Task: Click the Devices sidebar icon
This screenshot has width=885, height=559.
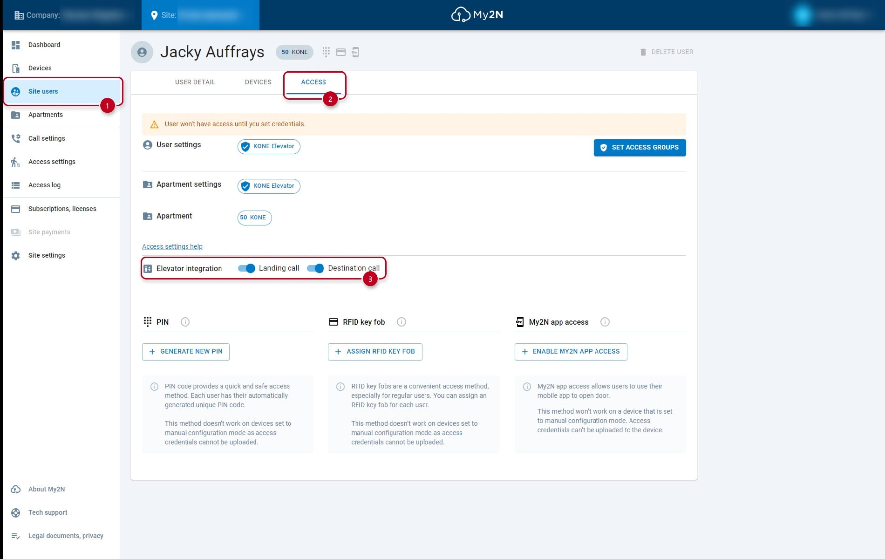Action: click(16, 68)
